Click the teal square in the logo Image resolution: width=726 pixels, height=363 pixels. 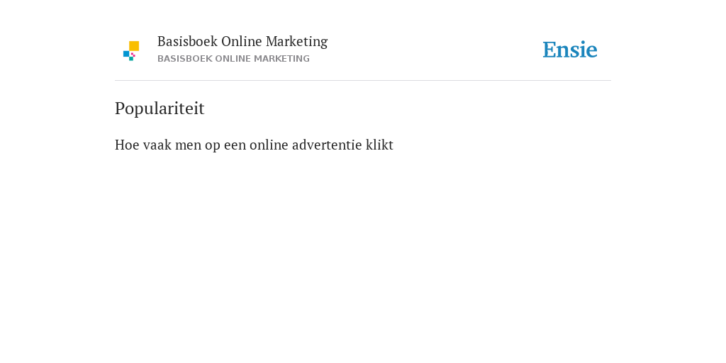click(131, 59)
